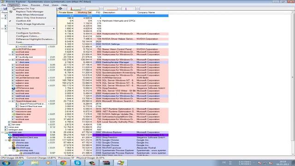
Task: Open the View menu
Action: pos(24,5)
